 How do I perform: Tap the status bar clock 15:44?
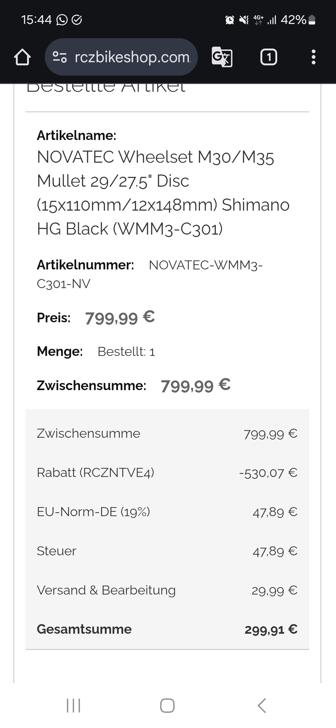36,20
